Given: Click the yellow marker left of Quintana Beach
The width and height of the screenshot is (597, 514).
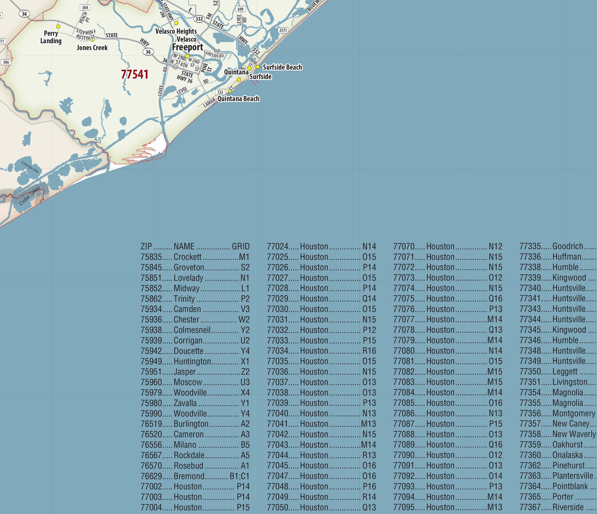Looking at the screenshot, I should [x=230, y=91].
